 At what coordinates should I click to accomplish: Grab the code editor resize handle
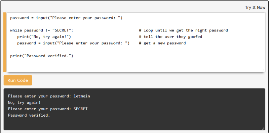(263, 70)
